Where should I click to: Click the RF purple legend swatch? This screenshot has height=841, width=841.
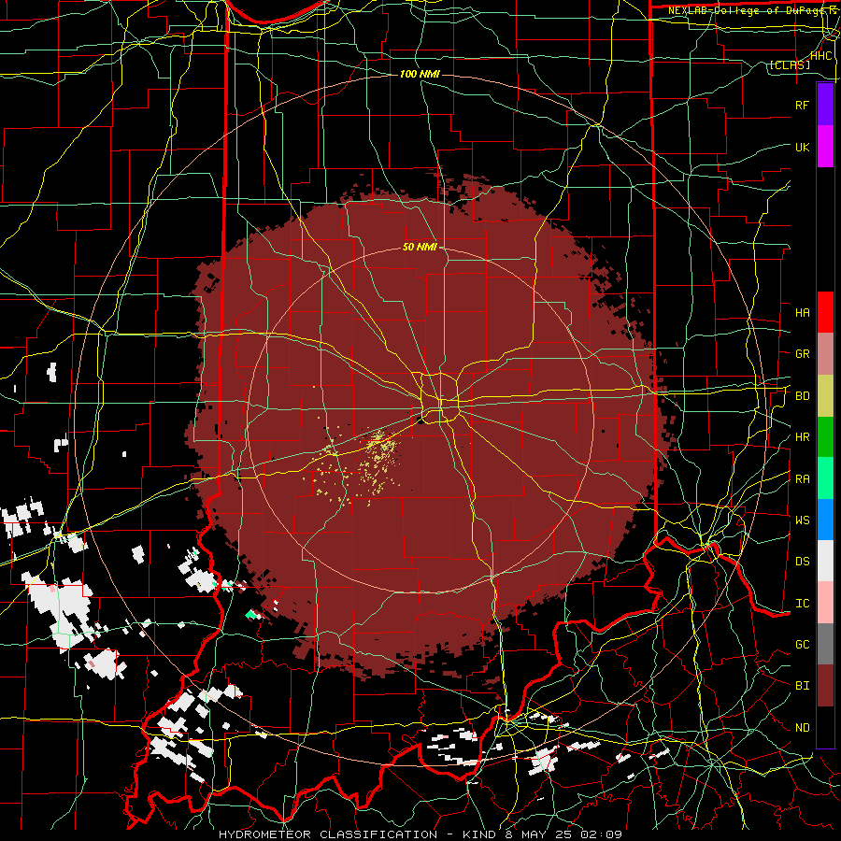(x=825, y=105)
